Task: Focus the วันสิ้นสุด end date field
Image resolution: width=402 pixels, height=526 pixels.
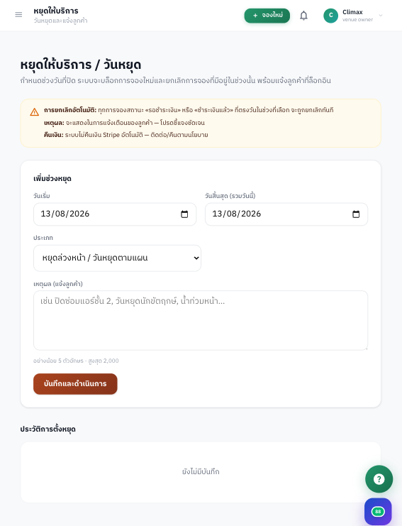Action: 286,214
